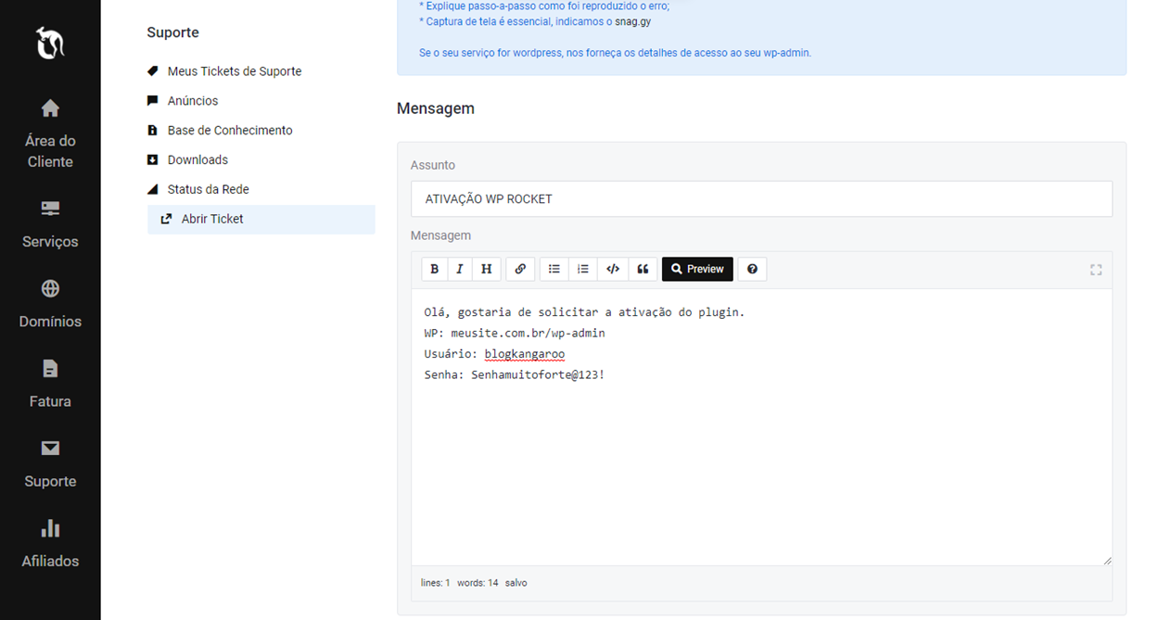Insert a blockquote with the quote icon

(x=643, y=269)
